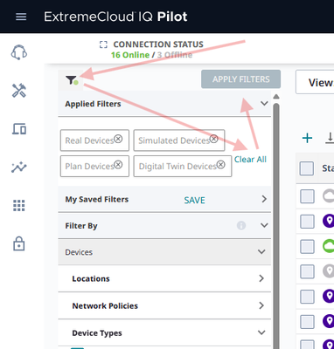Collapse the Filter By section
The height and width of the screenshot is (349, 334).
pos(264,225)
